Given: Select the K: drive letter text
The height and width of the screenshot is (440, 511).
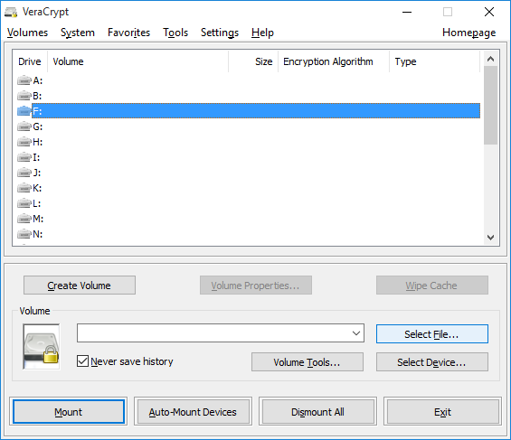Looking at the screenshot, I should coord(37,188).
